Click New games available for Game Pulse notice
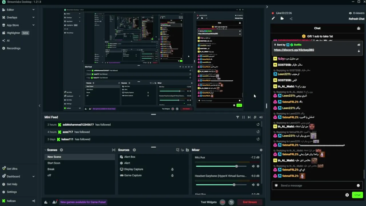The height and width of the screenshot is (206, 366). 83,202
